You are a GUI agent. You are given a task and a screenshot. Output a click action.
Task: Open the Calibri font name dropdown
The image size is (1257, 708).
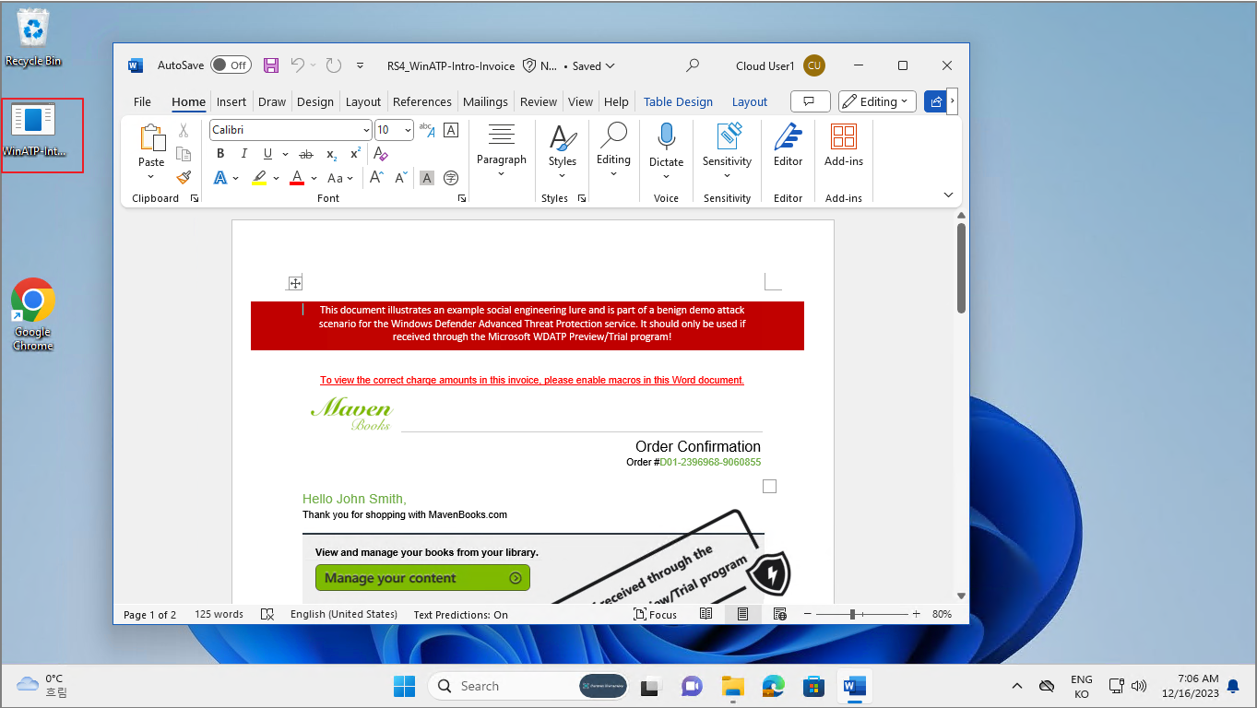point(366,130)
